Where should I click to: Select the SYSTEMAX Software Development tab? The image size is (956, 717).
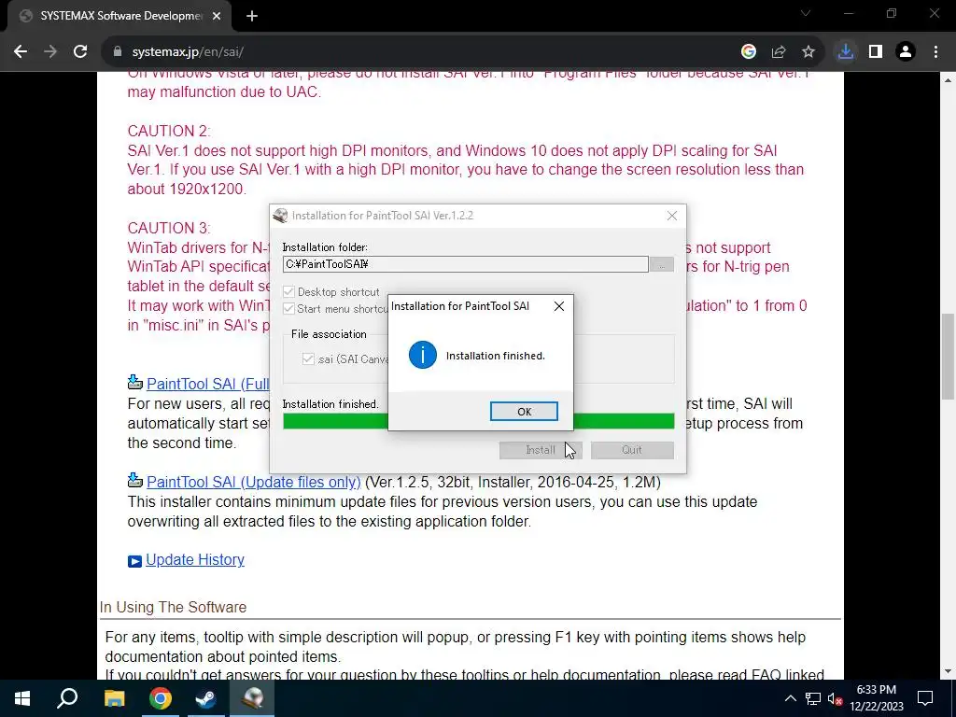[119, 16]
